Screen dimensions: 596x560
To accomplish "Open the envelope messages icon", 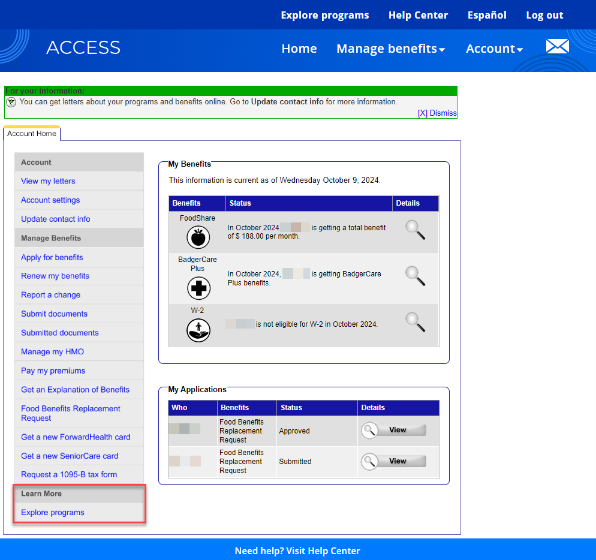I will [557, 46].
